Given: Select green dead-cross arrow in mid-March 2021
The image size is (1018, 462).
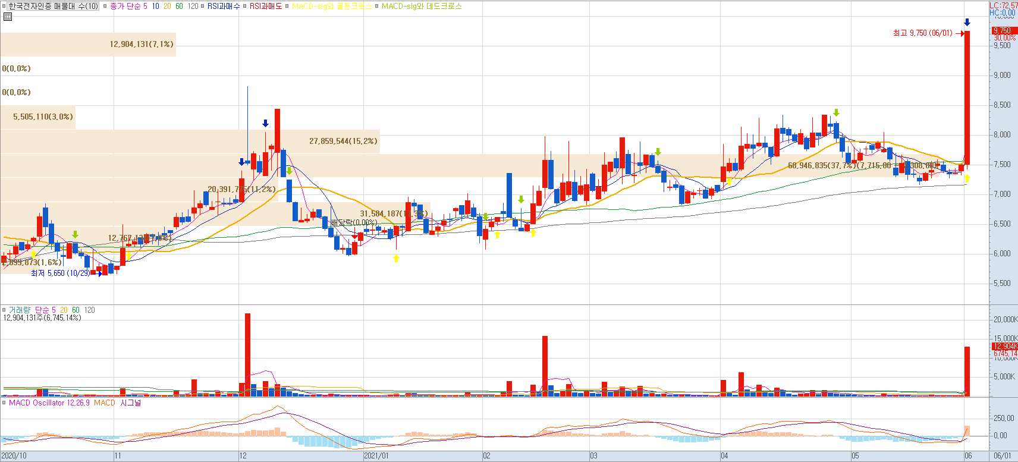Looking at the screenshot, I should click(658, 152).
